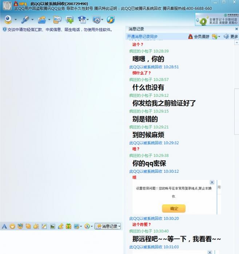Click the red message 这个咋整？
Image resolution: width=239 pixels, height=254 pixels.
point(142,225)
